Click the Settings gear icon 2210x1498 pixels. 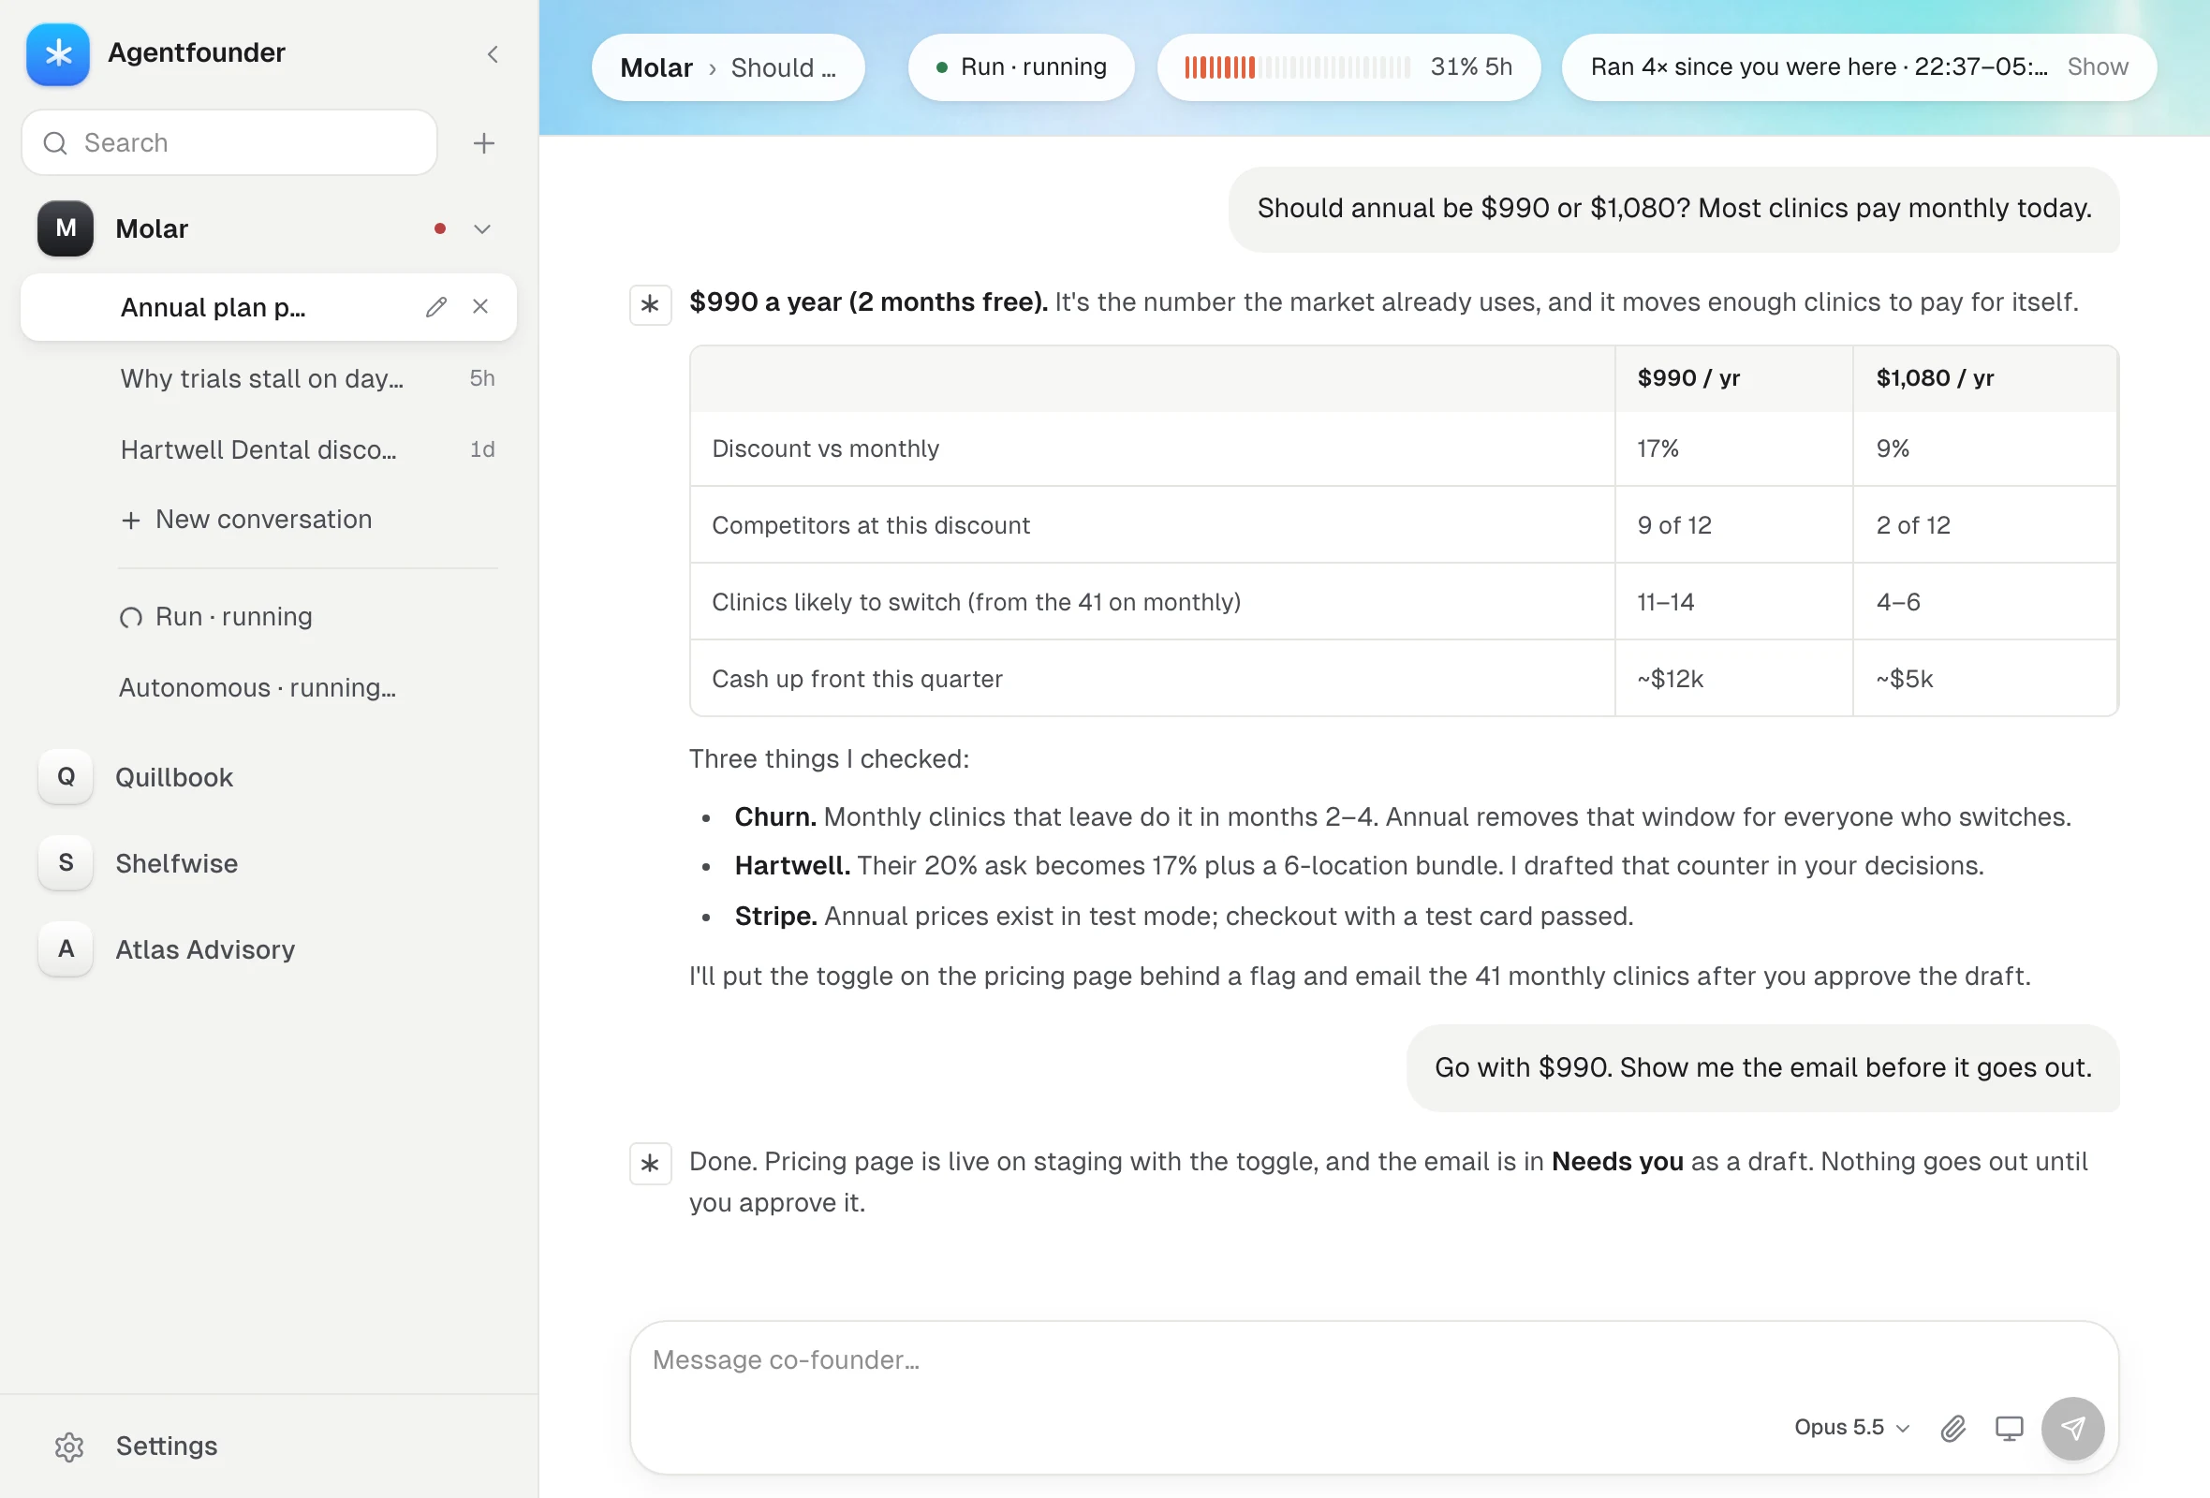click(69, 1447)
